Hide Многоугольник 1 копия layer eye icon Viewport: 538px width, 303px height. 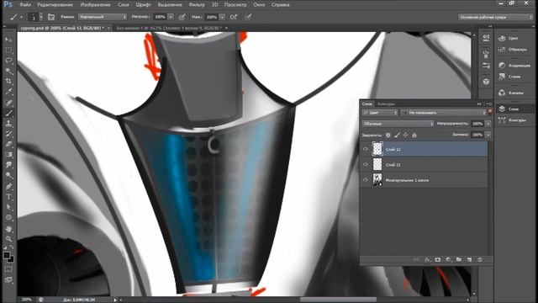(x=366, y=179)
